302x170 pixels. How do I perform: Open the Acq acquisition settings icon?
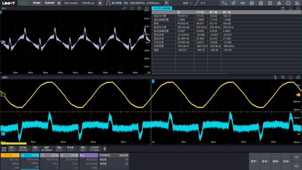coord(242,3)
